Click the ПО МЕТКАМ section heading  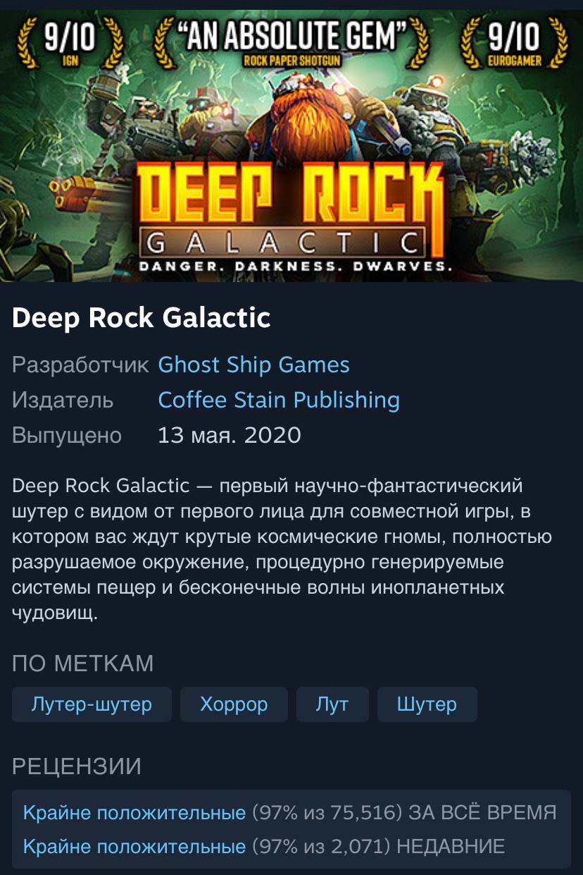point(83,663)
